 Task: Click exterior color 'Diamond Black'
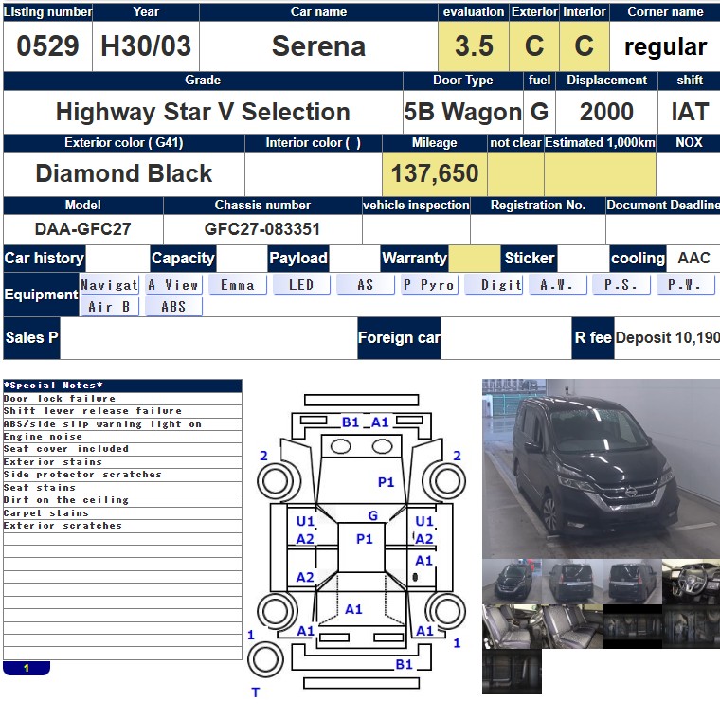pyautogui.click(x=123, y=173)
